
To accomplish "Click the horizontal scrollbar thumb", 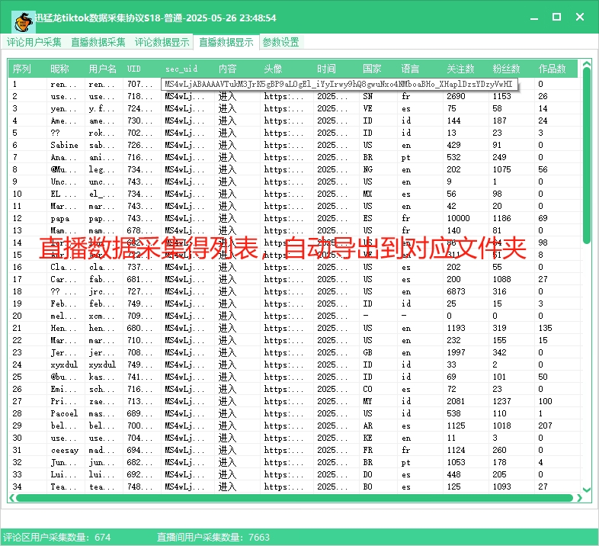I will (294, 498).
